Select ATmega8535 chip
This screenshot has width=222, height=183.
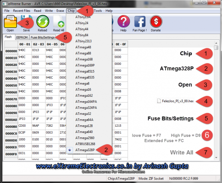(89, 77)
